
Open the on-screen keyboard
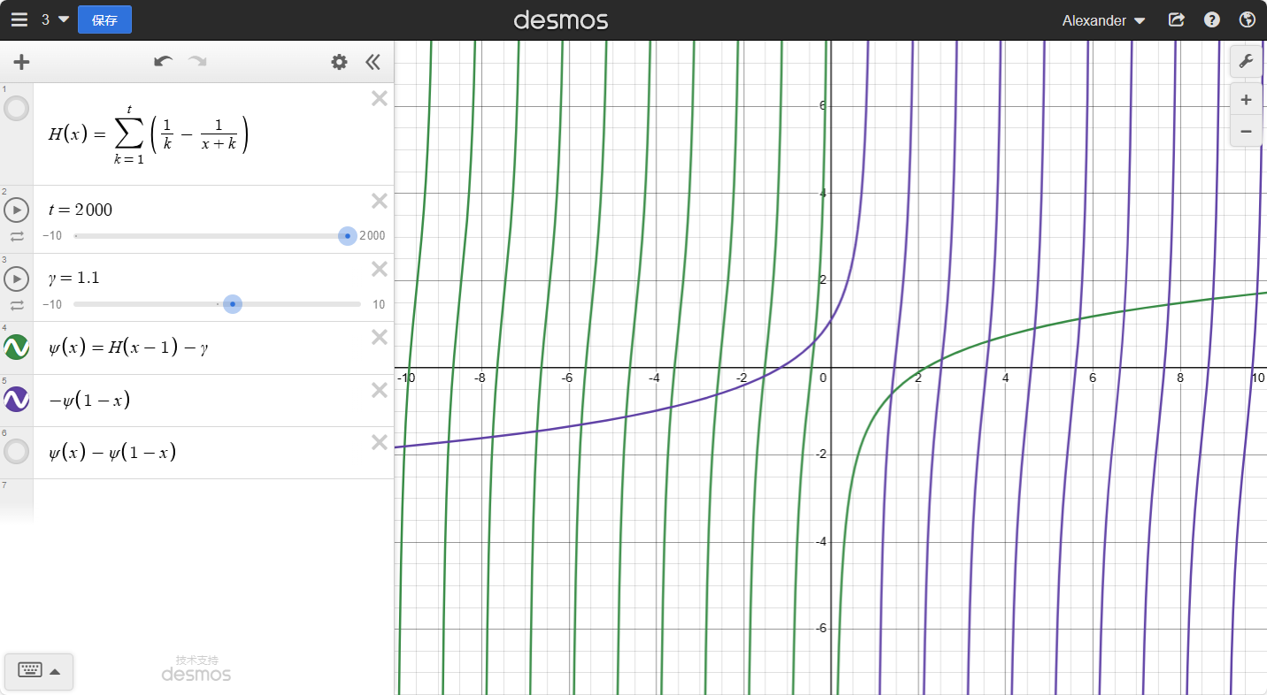click(x=30, y=671)
